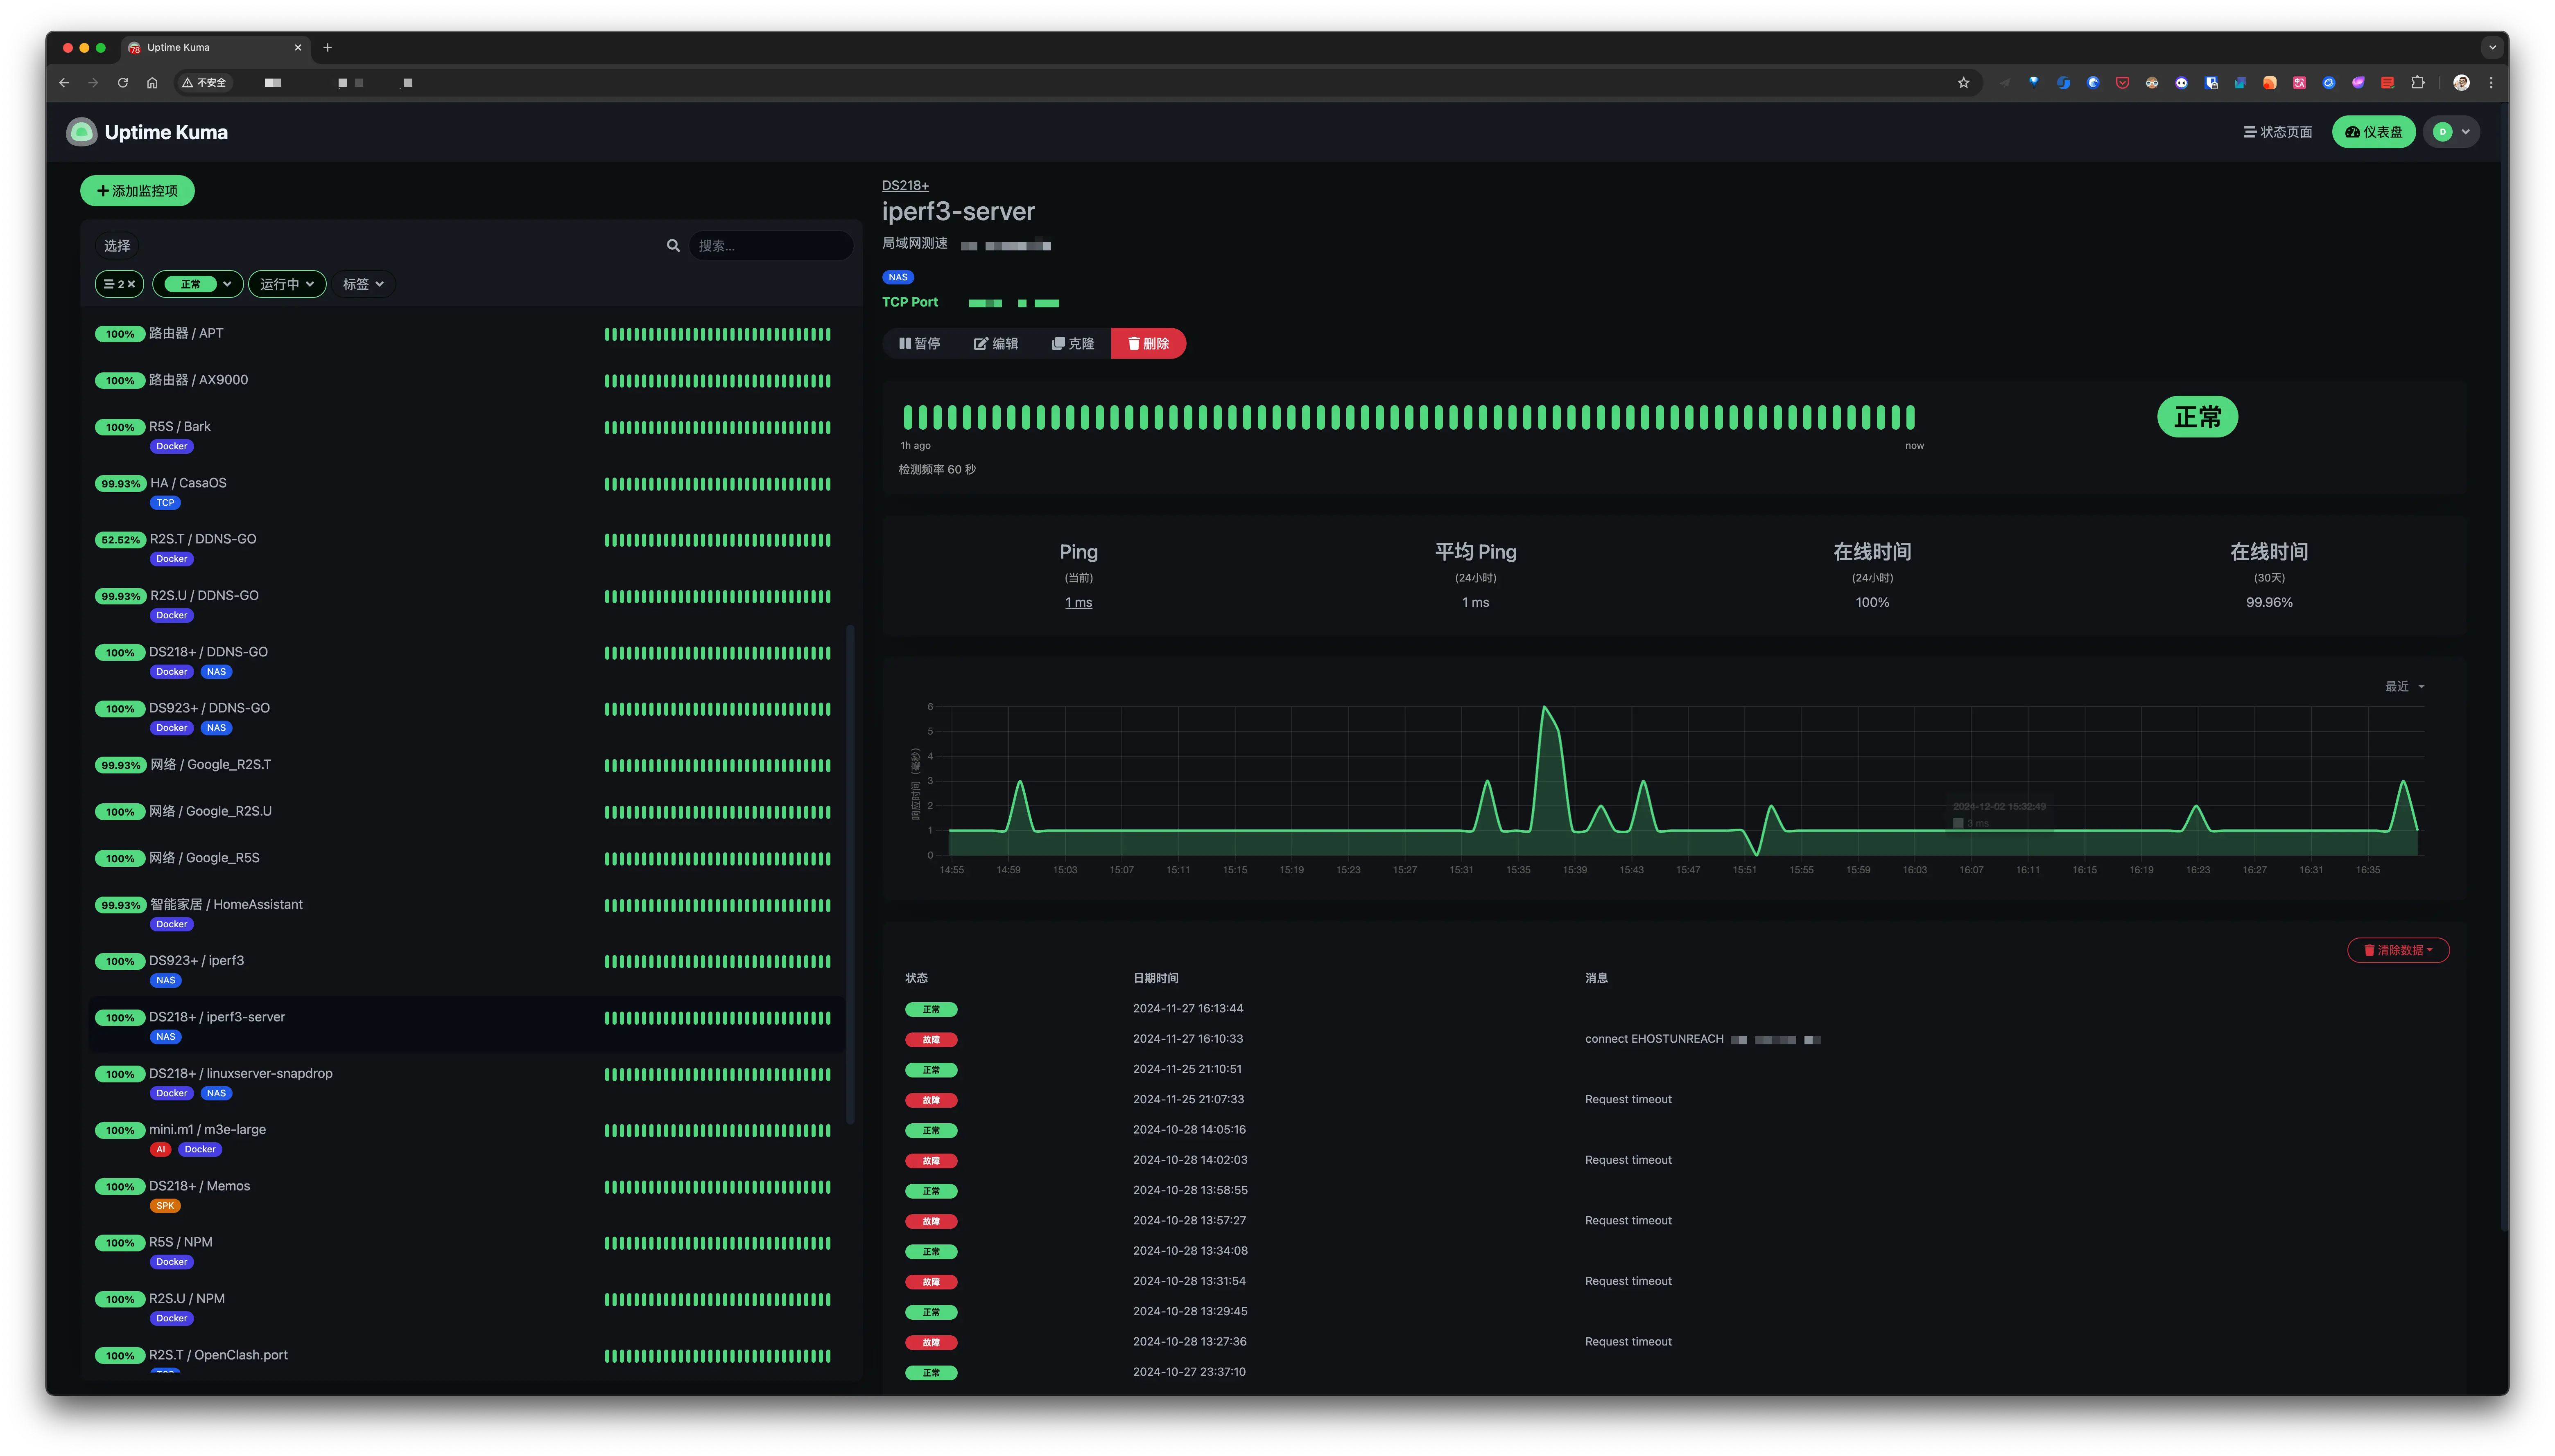2555x1456 pixels.
Task: Focus the monitor search input field
Action: pyautogui.click(x=770, y=245)
